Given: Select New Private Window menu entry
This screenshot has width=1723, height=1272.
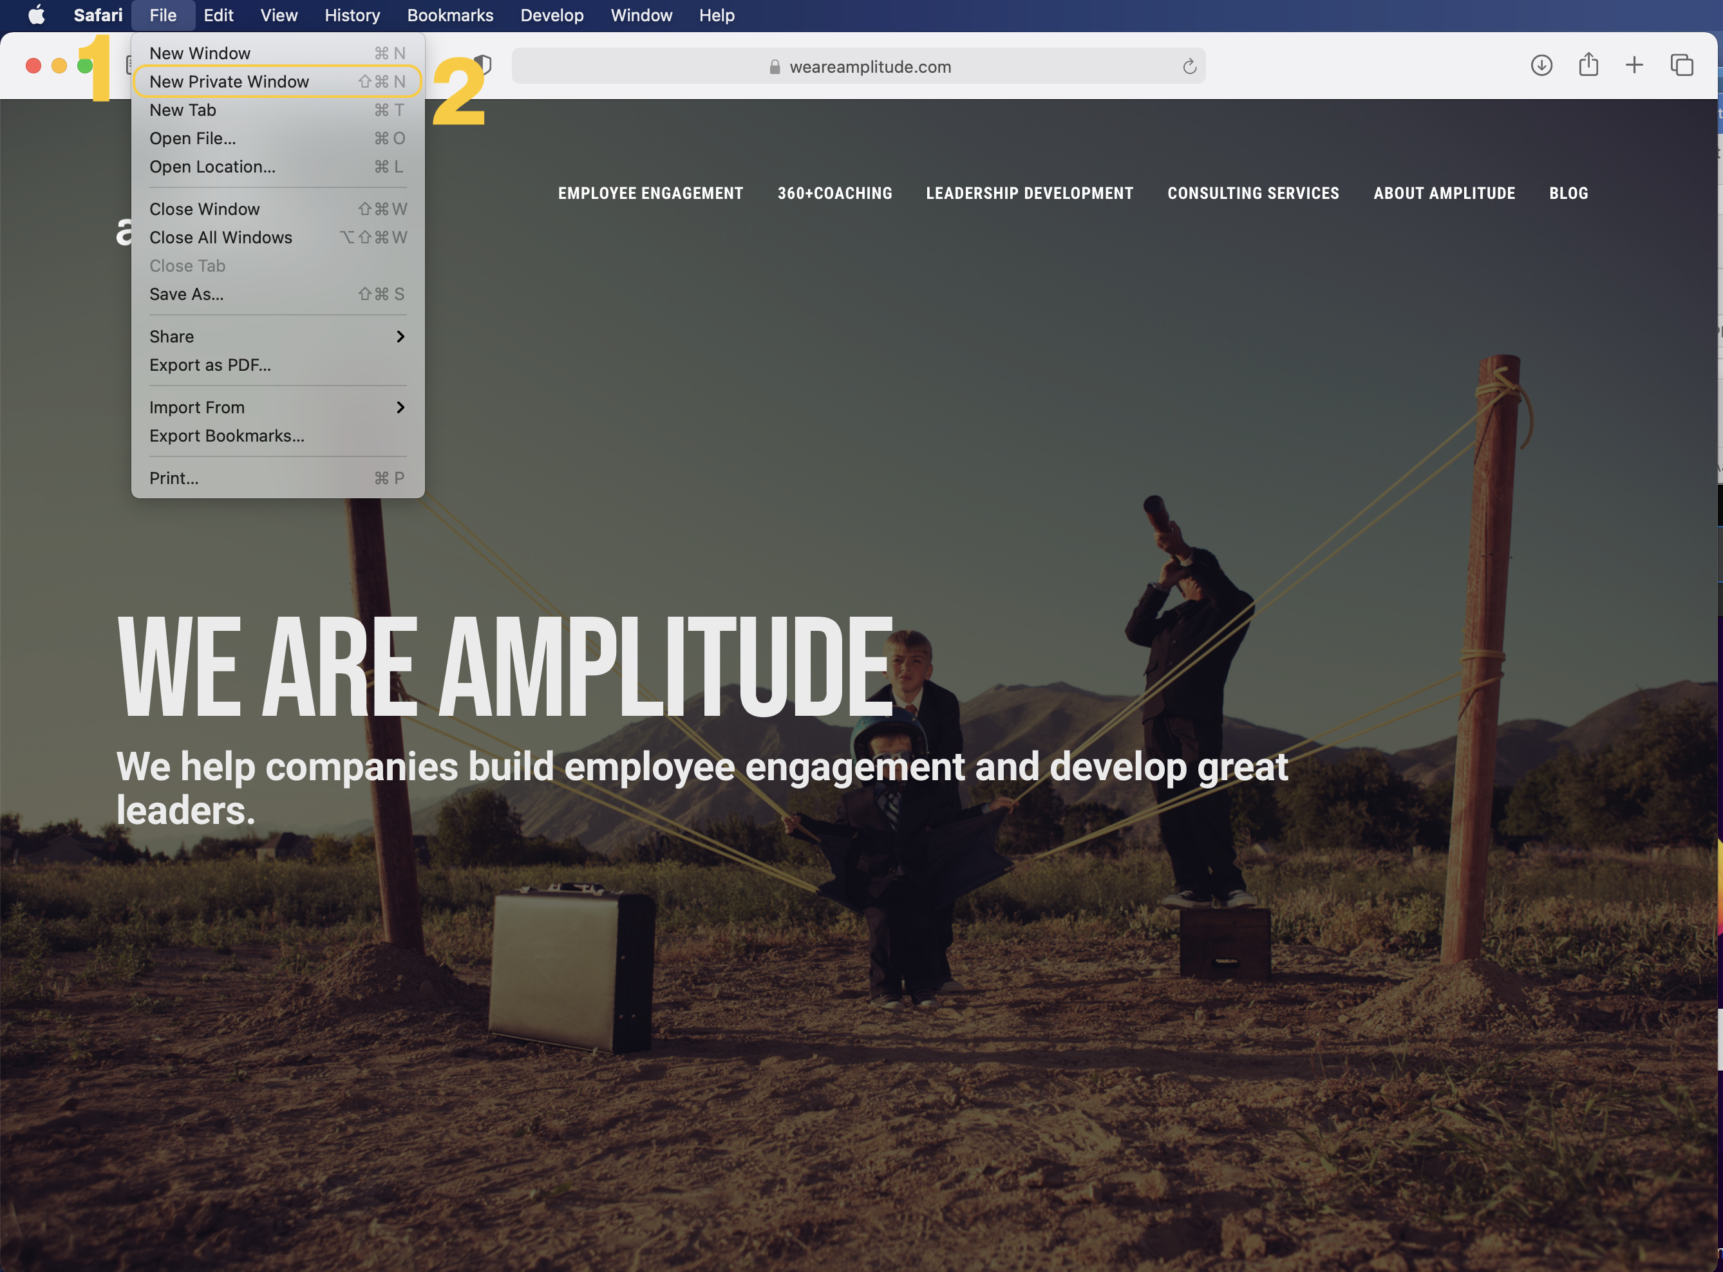Looking at the screenshot, I should (229, 82).
